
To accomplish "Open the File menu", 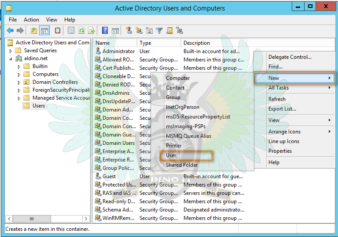I will point(13,20).
